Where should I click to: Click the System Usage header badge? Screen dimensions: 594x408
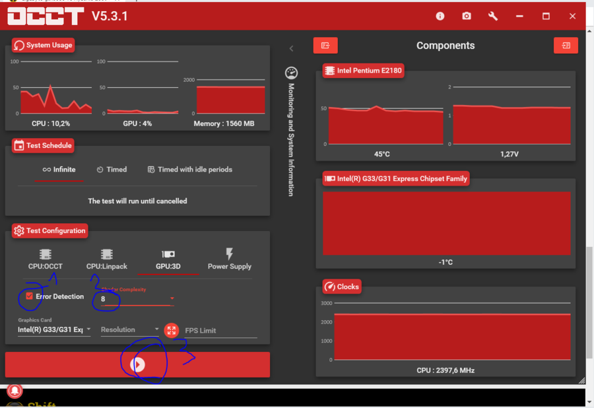[x=43, y=45]
